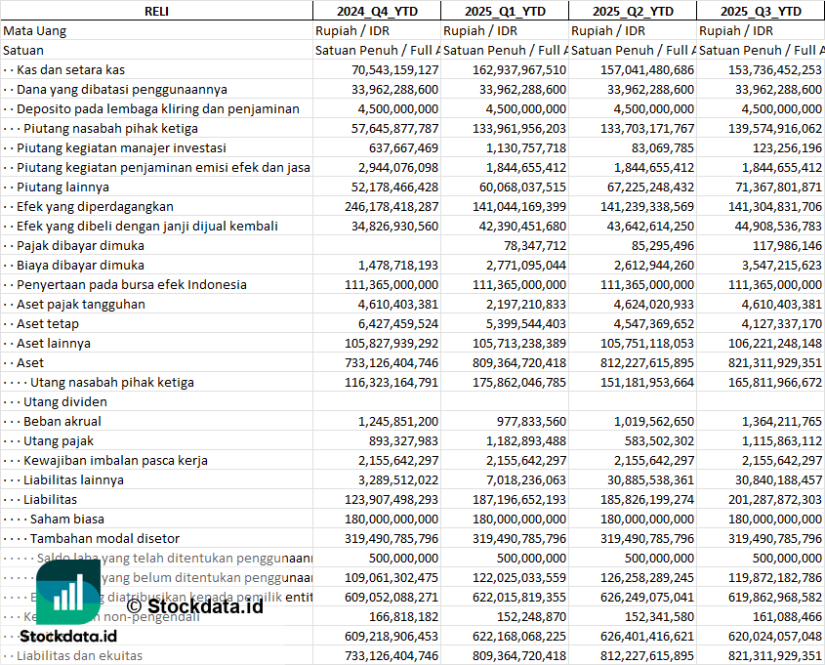Viewport: 825px width, 665px height.
Task: Select the 2025_Q1_YTD column header
Action: pyautogui.click(x=504, y=11)
